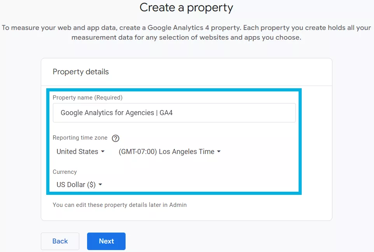The width and height of the screenshot is (374, 252).
Task: Click the (GMT-07:00) offset text
Action: 138,152
